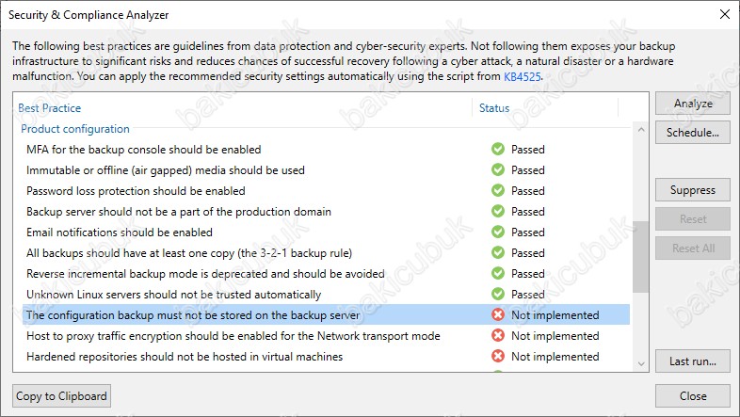Screen dimensions: 740x417
Task: Click green check for Password loss protection
Action: [498, 190]
